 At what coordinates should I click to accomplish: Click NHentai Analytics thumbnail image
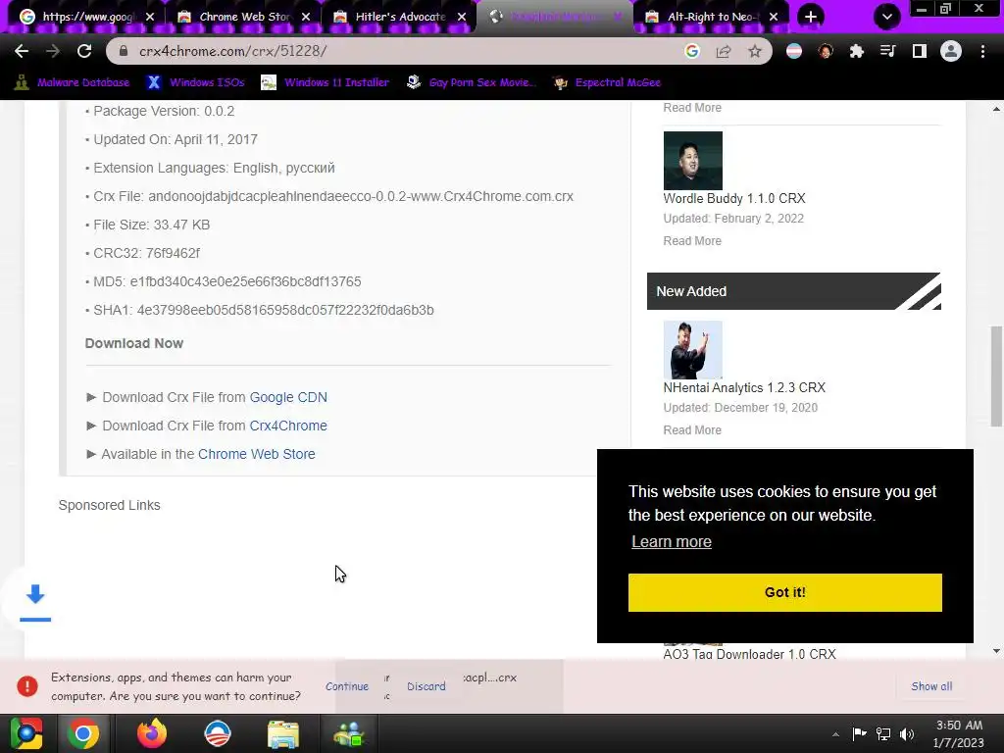pos(693,350)
